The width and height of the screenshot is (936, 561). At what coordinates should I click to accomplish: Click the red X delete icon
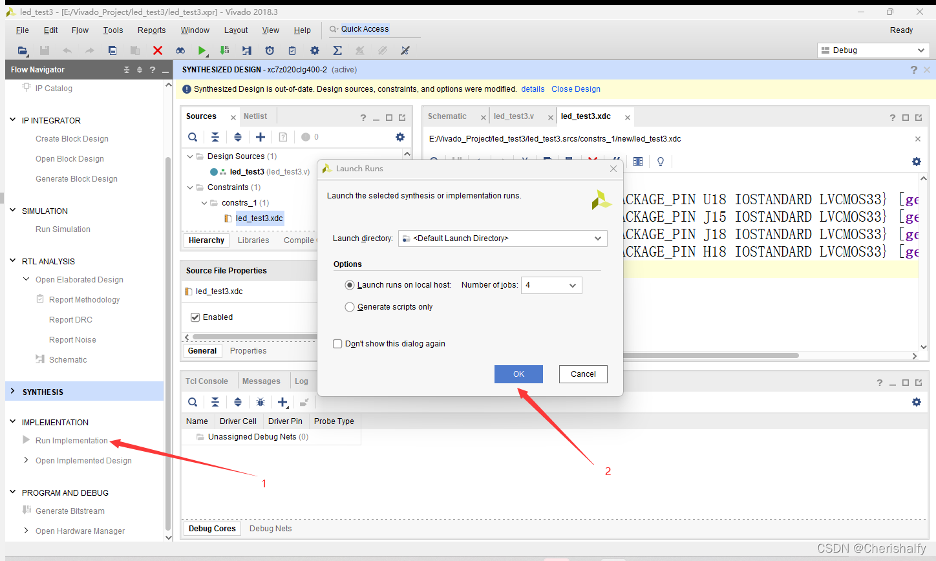coord(157,50)
